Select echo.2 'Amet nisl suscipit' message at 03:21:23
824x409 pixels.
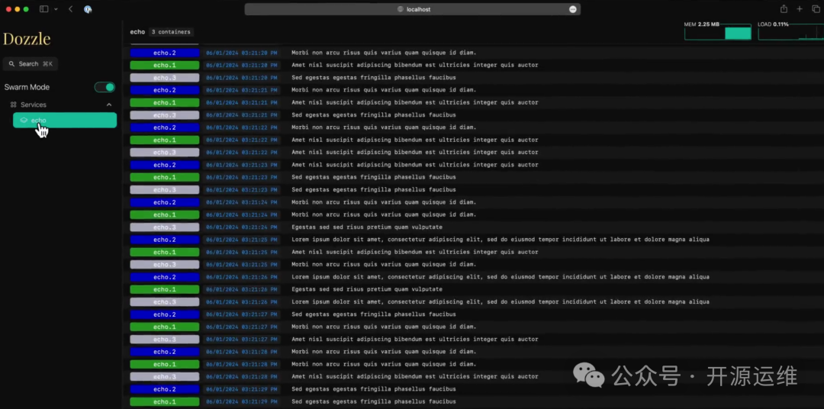[x=414, y=165]
